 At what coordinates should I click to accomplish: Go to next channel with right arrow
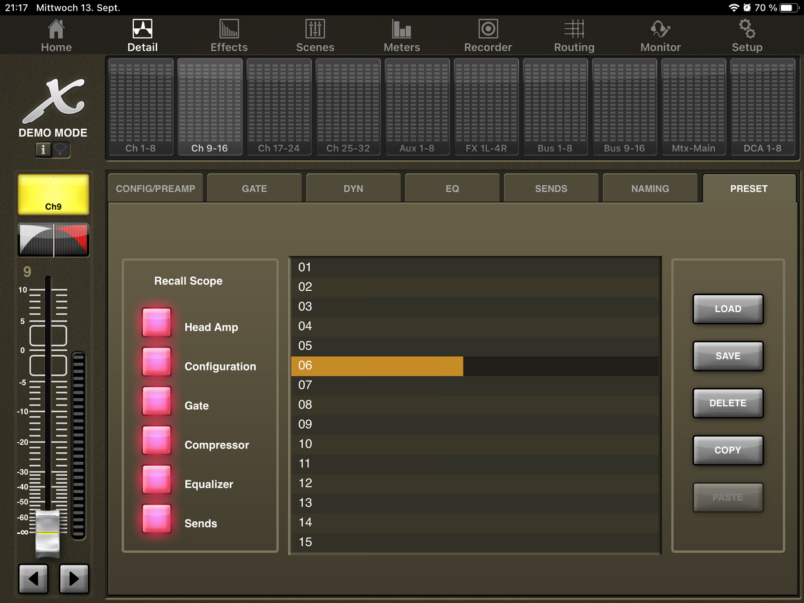click(74, 579)
